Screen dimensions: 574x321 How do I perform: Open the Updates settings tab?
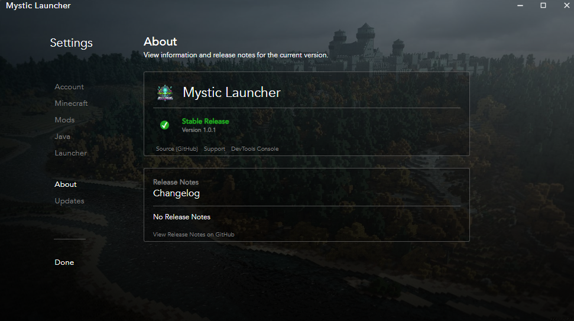(69, 200)
